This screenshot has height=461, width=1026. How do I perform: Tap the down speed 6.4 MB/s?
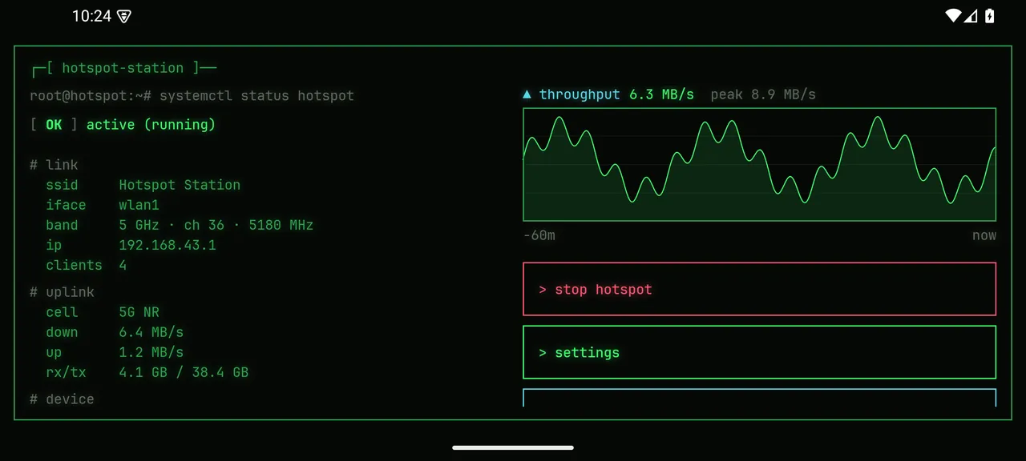(x=151, y=332)
